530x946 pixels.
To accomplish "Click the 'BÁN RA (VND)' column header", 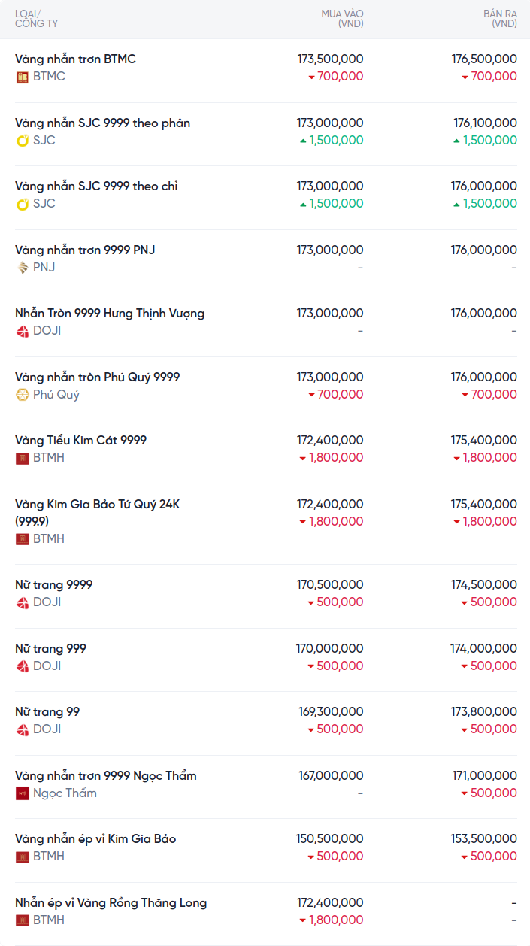I will [500, 19].
